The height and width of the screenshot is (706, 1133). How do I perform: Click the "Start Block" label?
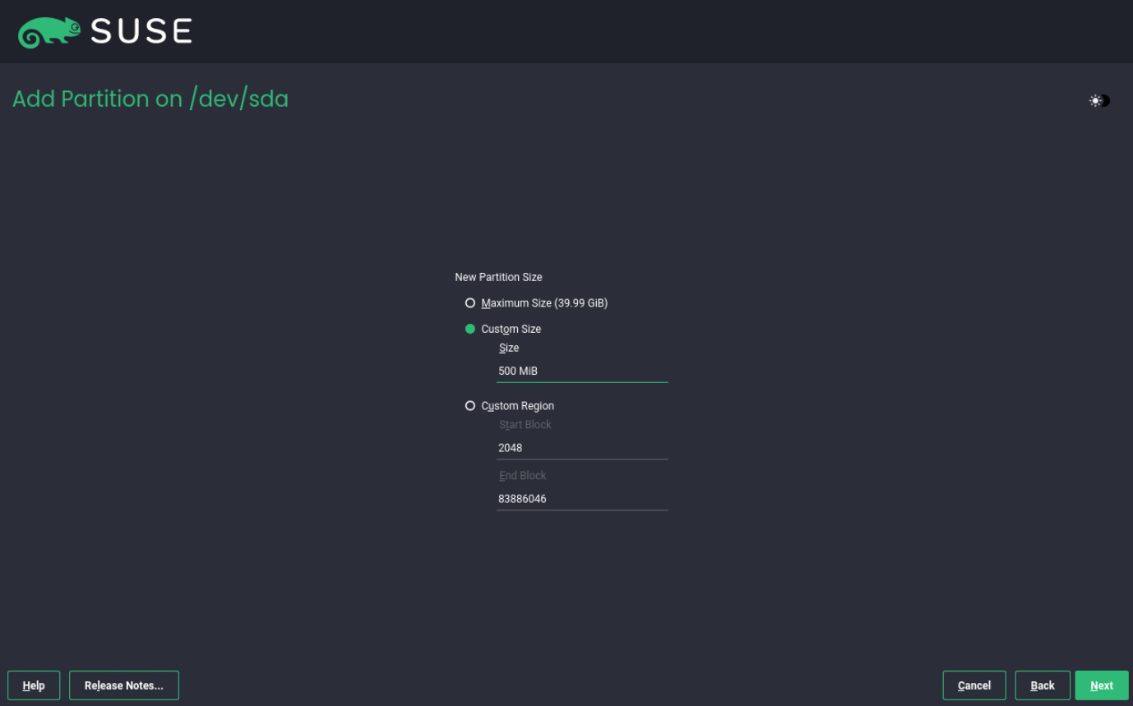(525, 425)
